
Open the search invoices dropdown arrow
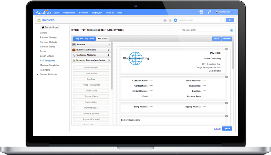click(x=222, y=20)
